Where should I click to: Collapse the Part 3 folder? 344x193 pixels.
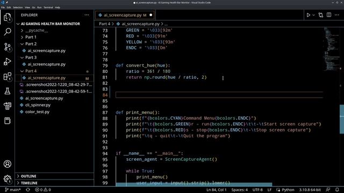[31, 57]
